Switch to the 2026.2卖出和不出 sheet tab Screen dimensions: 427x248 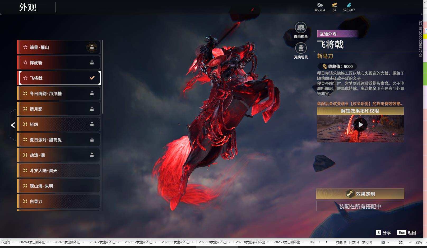pyautogui.click(x=103, y=242)
